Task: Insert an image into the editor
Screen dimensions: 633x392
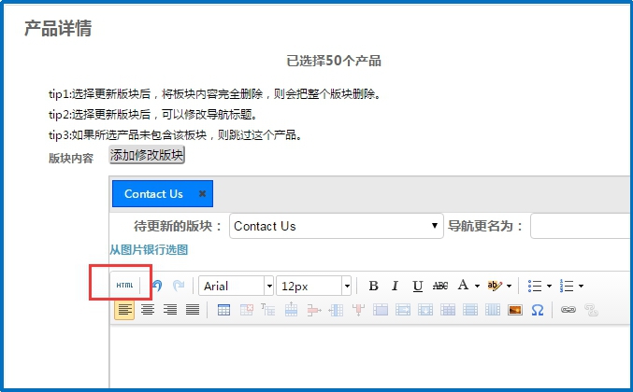Action: 515,310
